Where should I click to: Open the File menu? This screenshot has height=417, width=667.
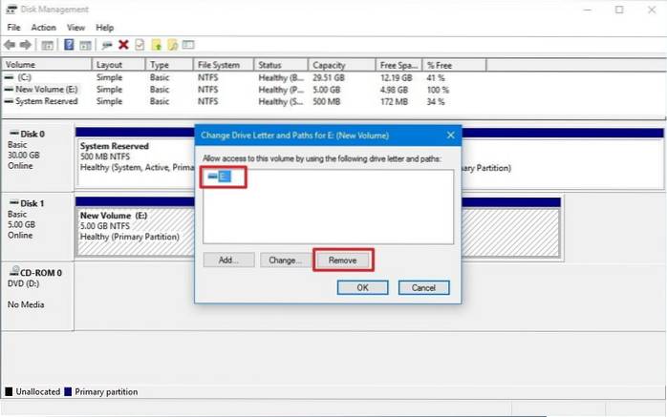pyautogui.click(x=13, y=28)
